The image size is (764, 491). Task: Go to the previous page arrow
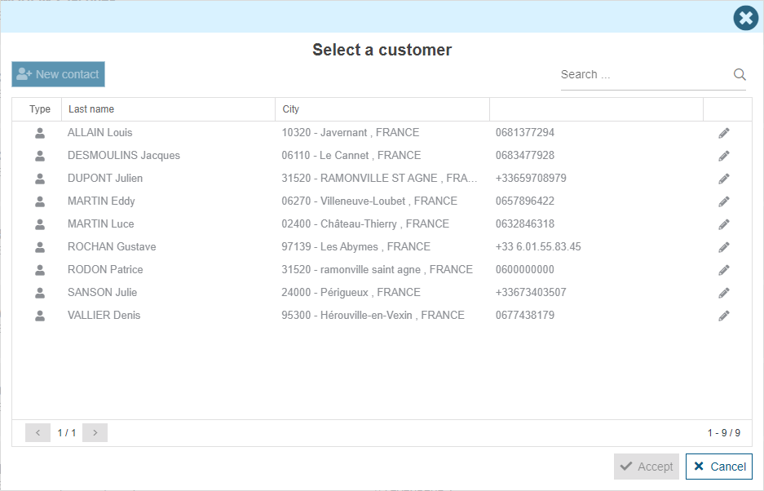click(x=38, y=433)
